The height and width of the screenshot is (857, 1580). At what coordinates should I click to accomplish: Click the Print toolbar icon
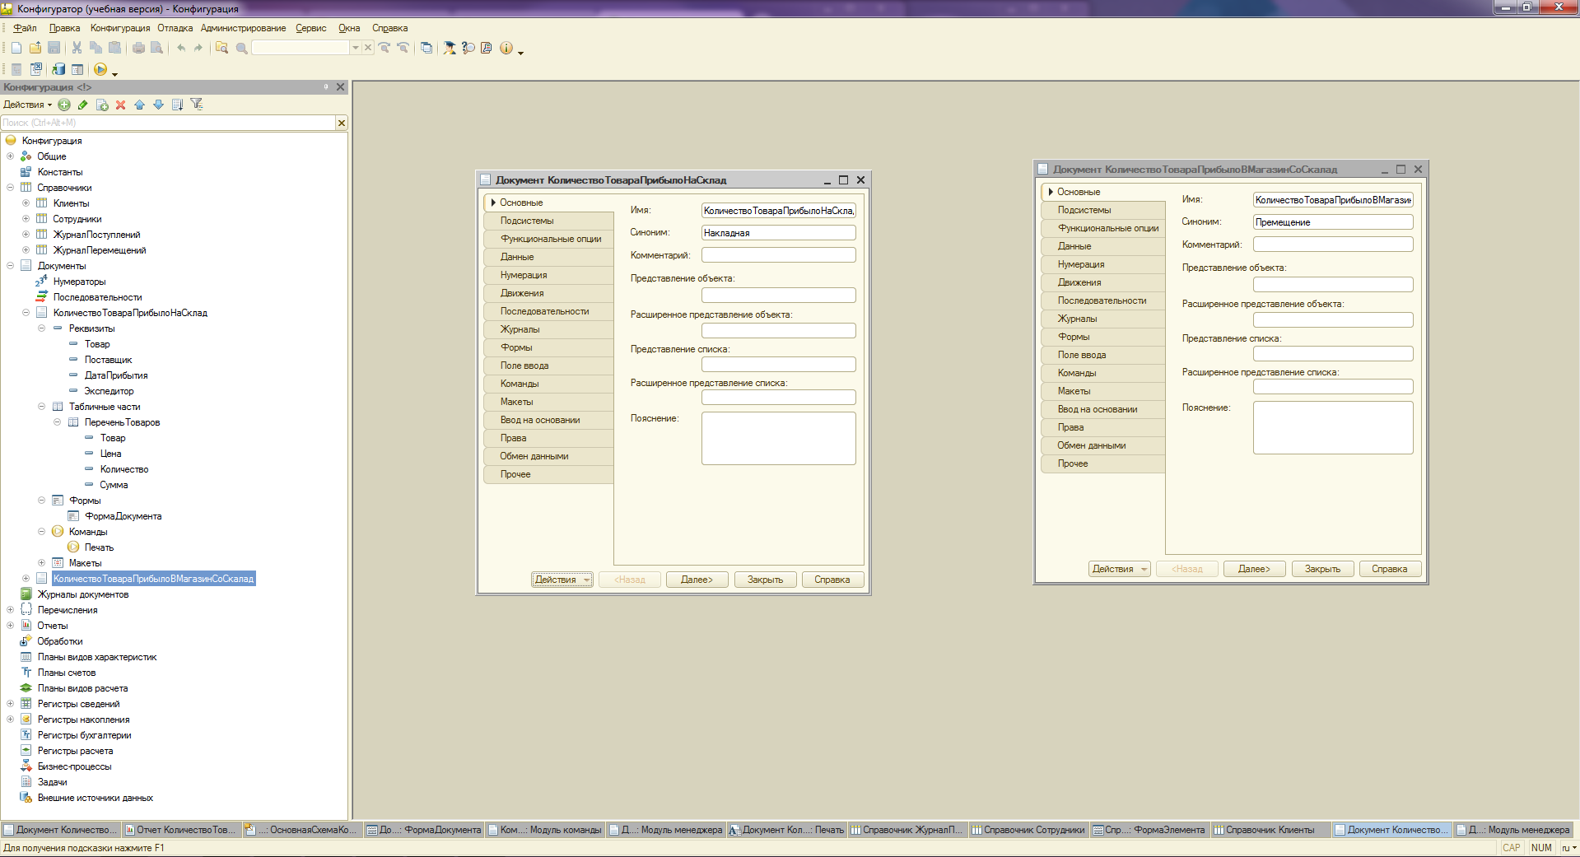click(x=138, y=48)
